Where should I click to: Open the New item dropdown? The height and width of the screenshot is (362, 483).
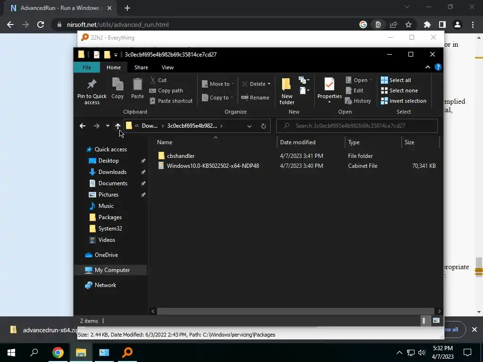point(304,80)
